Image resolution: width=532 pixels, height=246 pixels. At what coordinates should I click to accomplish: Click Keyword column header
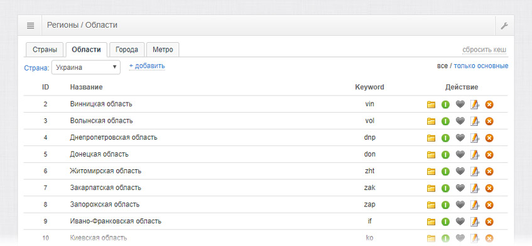click(x=369, y=87)
